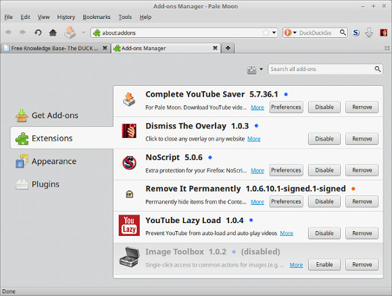Open More details for YouTube Lazy Load
Image resolution: width=392 pixels, height=296 pixels.
[x=287, y=233]
